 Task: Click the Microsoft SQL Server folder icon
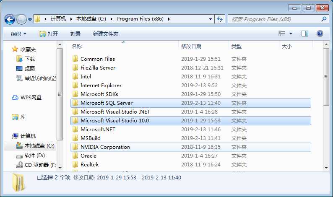click(75, 103)
